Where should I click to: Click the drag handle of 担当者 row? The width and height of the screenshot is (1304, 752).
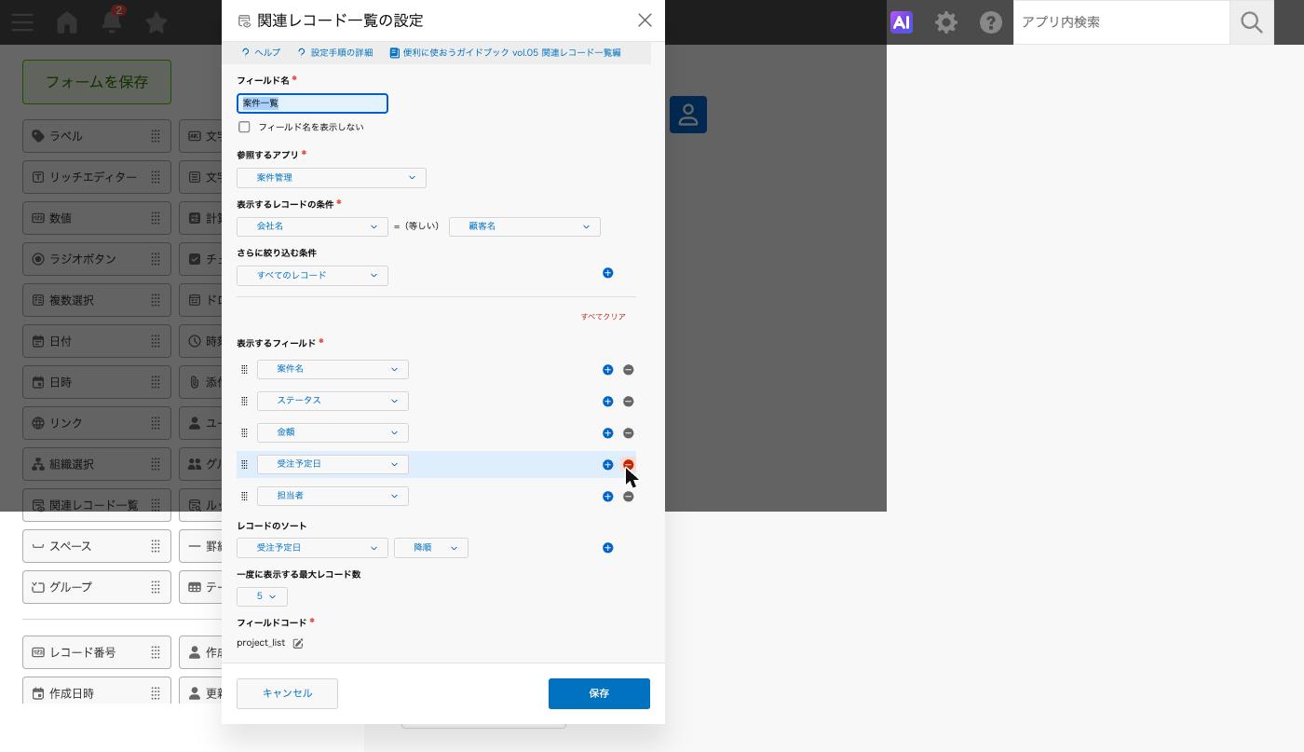coord(244,497)
